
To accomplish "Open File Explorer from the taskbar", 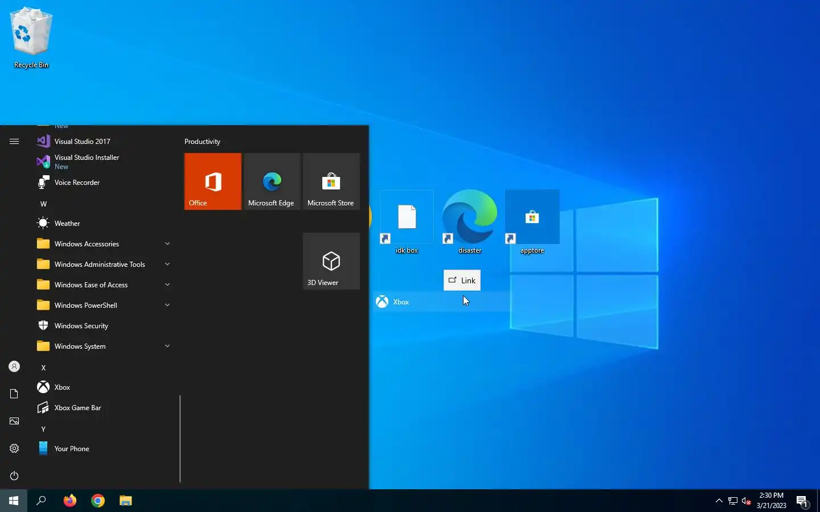I will click(126, 501).
